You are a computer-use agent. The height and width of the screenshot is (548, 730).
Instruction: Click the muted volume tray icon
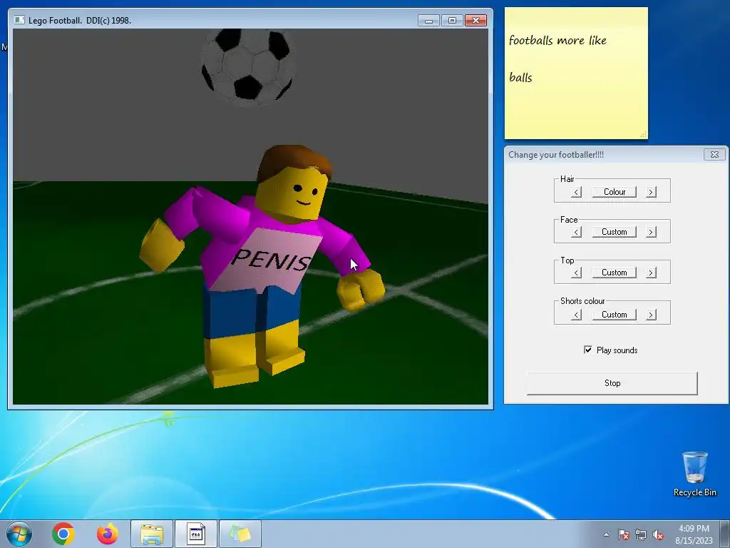pos(658,534)
